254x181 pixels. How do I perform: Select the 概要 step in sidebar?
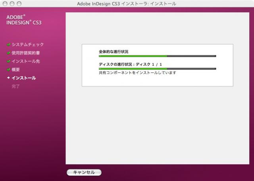[x=16, y=70]
